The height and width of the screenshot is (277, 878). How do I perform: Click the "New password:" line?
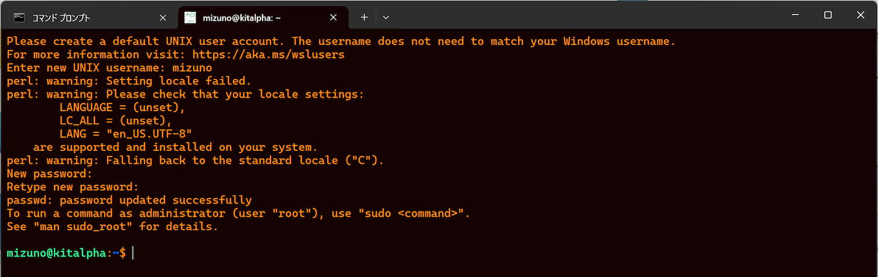pyautogui.click(x=50, y=174)
